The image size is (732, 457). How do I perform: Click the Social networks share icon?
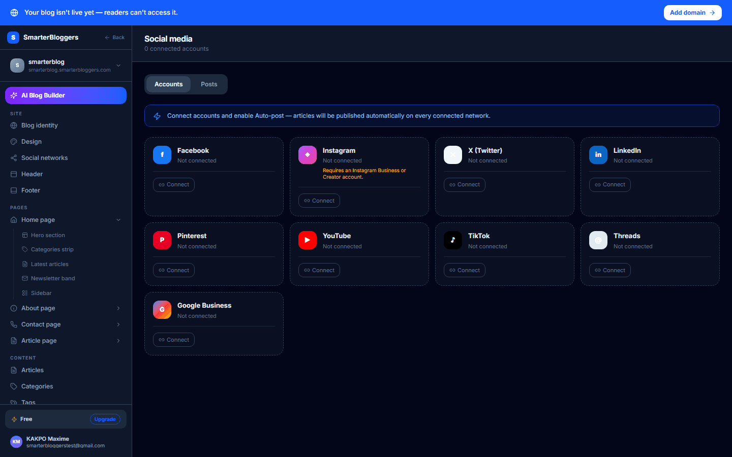point(14,158)
